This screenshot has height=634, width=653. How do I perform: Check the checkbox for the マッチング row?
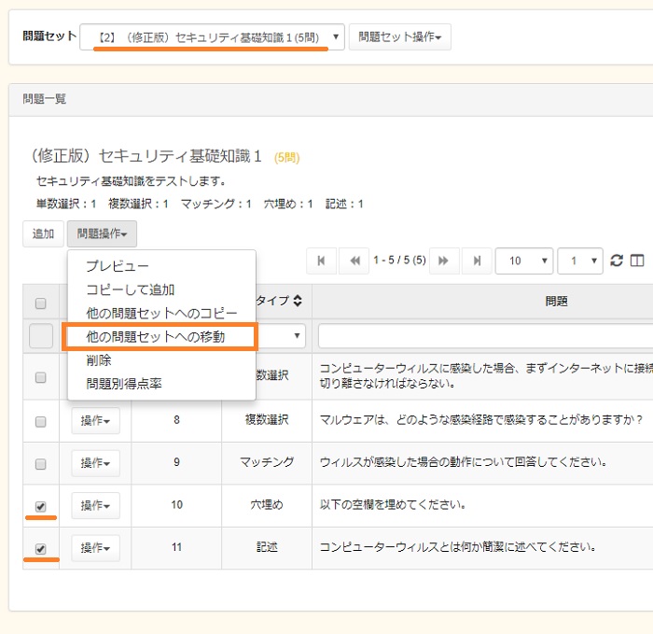pos(40,463)
